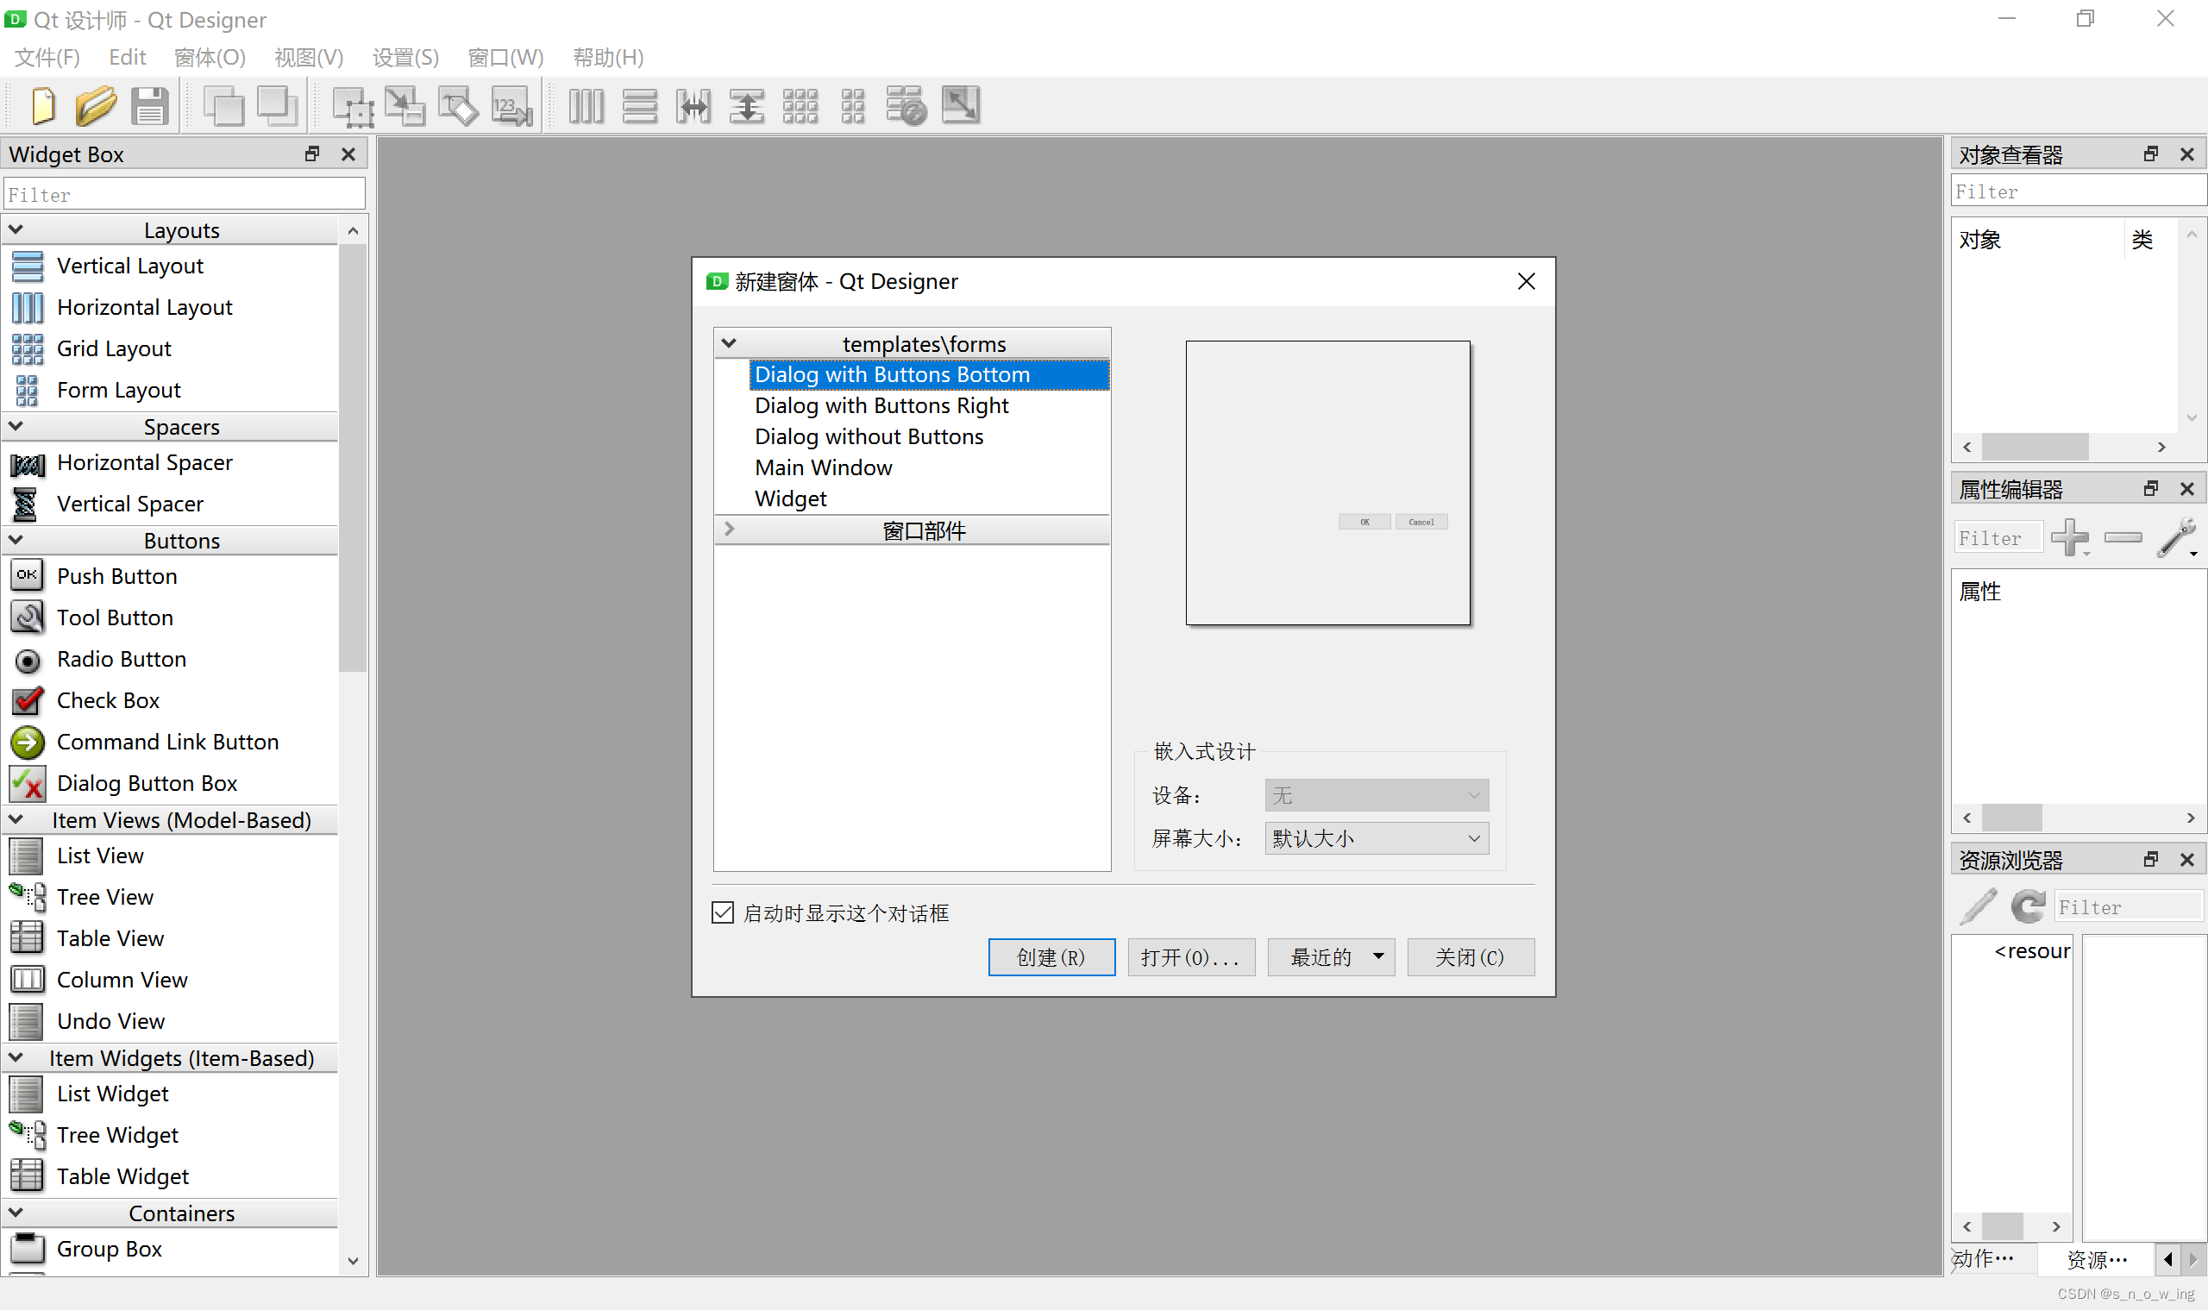
Task: Collapse the Spacers category in Widget Box
Action: tap(16, 426)
